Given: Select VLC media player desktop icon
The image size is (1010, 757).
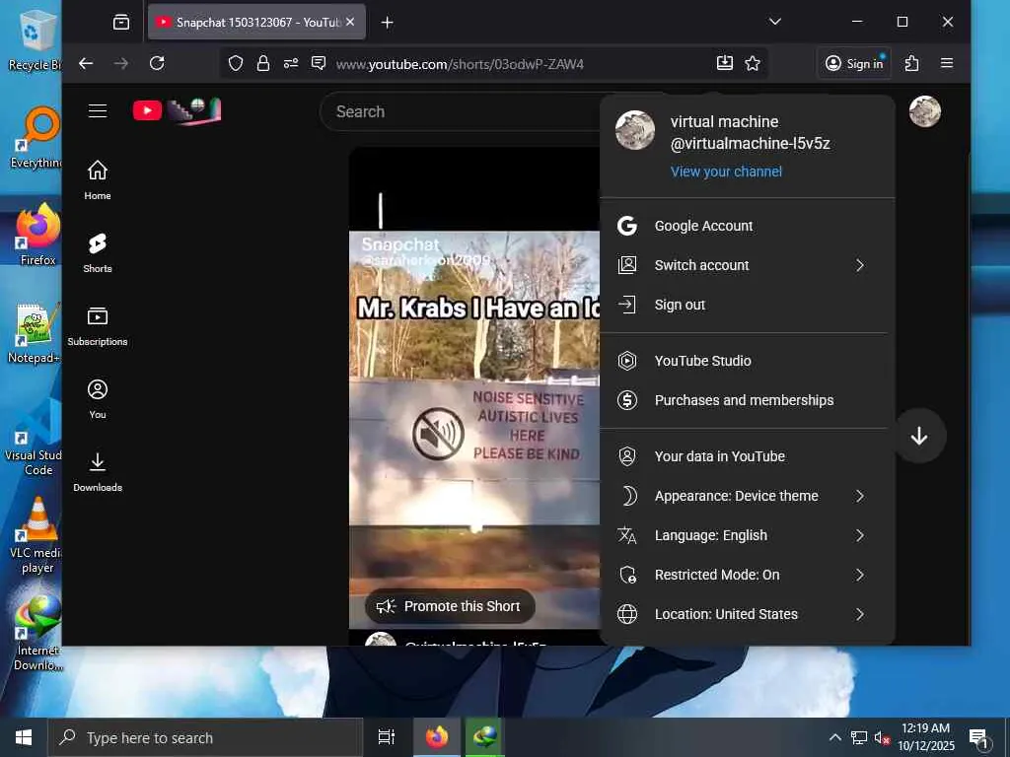Looking at the screenshot, I should pyautogui.click(x=37, y=535).
